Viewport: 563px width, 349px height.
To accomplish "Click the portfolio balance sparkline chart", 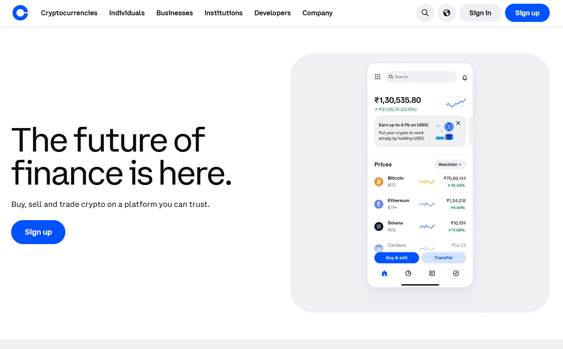I will 456,103.
